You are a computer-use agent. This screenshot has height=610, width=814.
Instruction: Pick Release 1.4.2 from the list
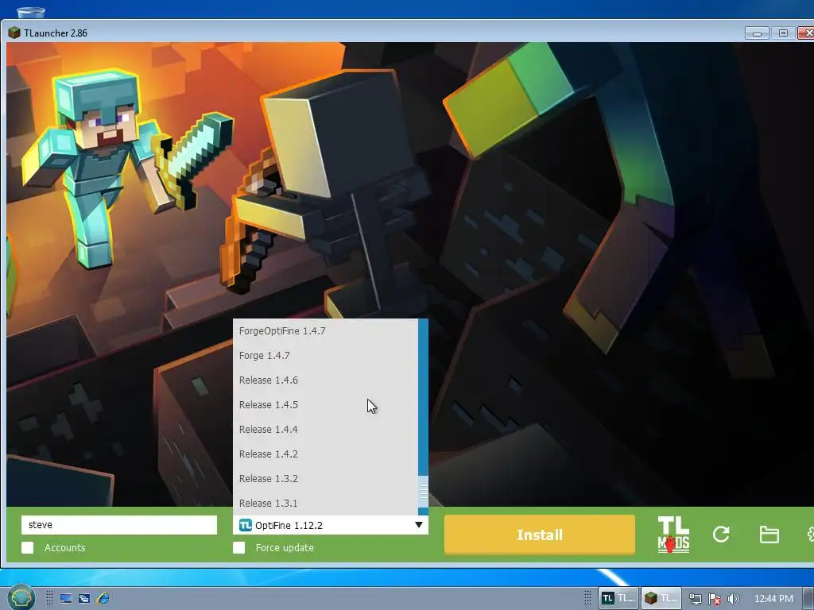[x=325, y=454]
